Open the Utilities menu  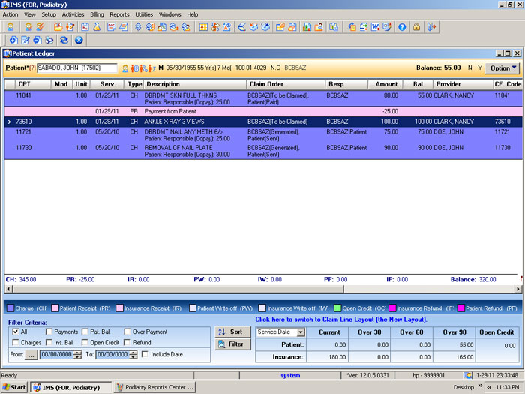point(144,14)
